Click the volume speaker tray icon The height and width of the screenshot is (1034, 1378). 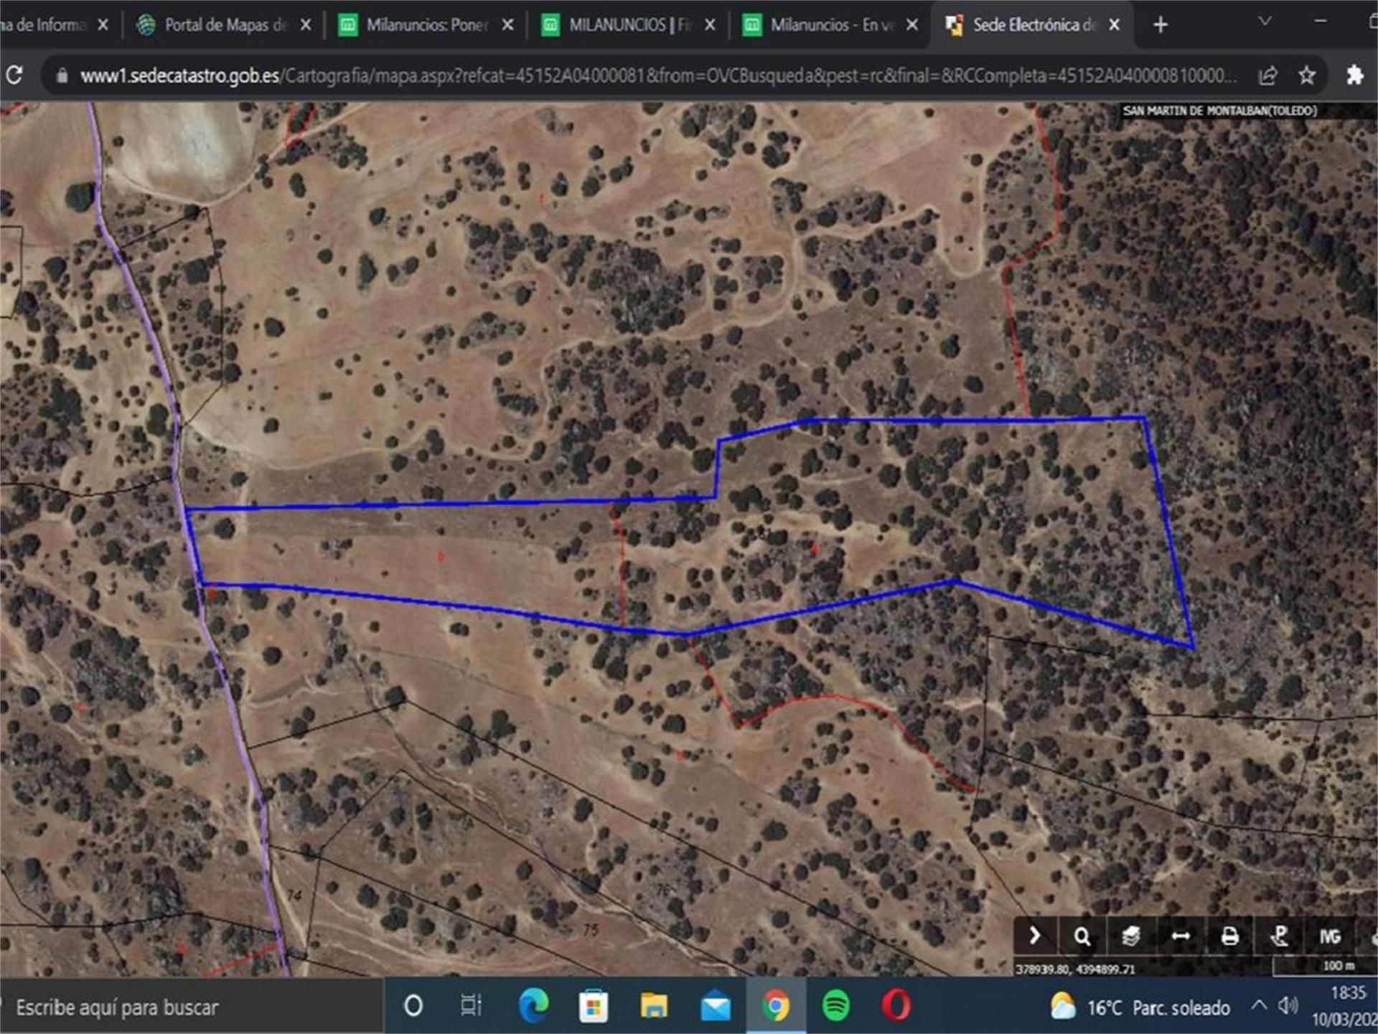point(1289,1005)
